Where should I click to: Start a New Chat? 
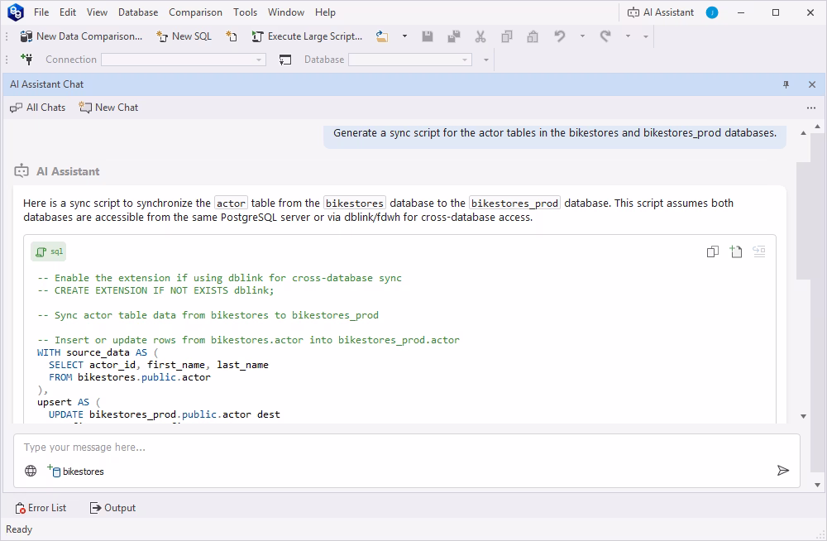coord(108,108)
